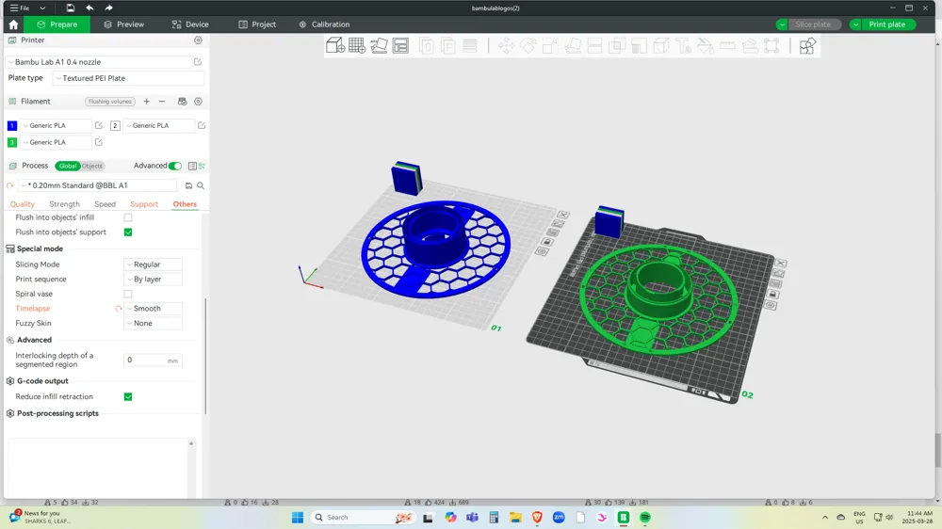942x529 pixels.
Task: Switch Process scope to Global
Action: (67, 166)
